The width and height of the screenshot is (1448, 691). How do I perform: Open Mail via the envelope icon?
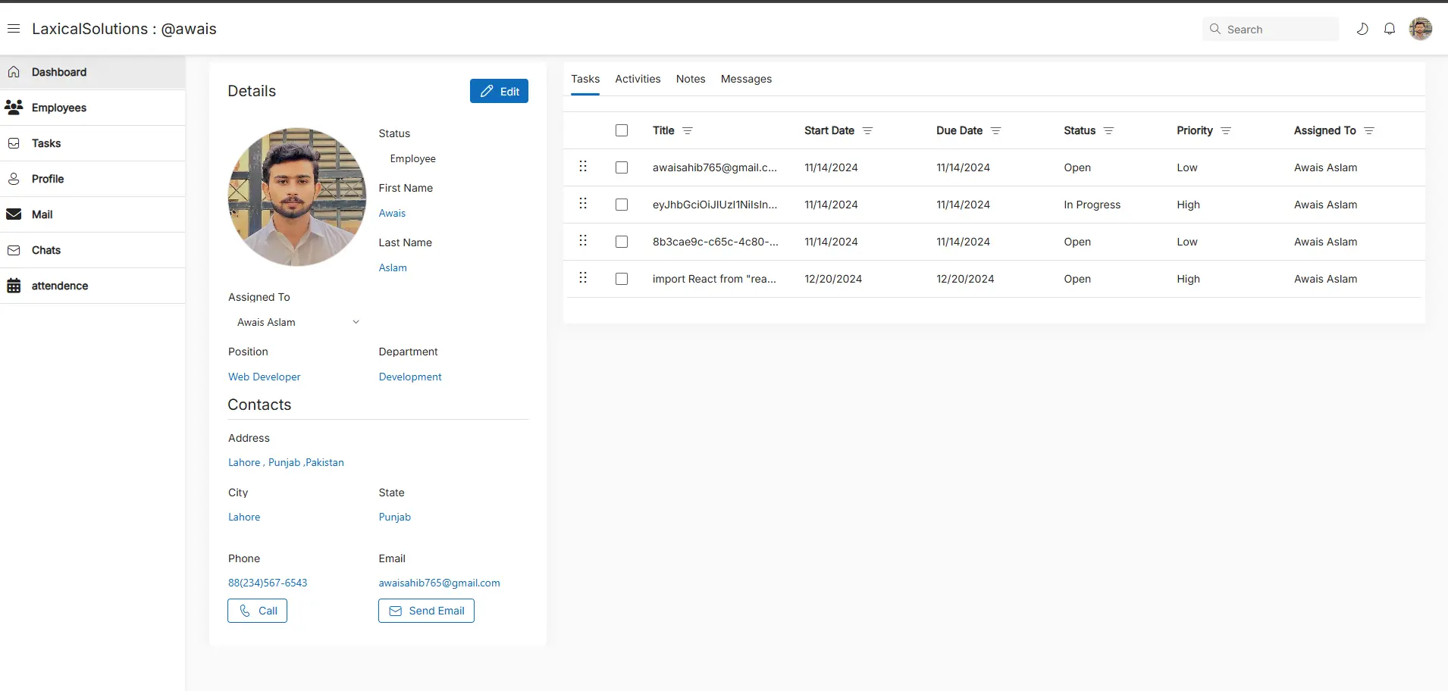pos(14,214)
